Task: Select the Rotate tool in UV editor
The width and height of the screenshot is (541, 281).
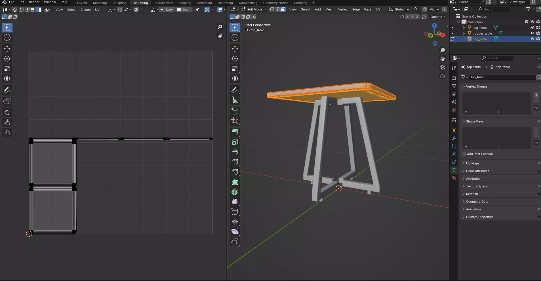Action: click(x=7, y=59)
